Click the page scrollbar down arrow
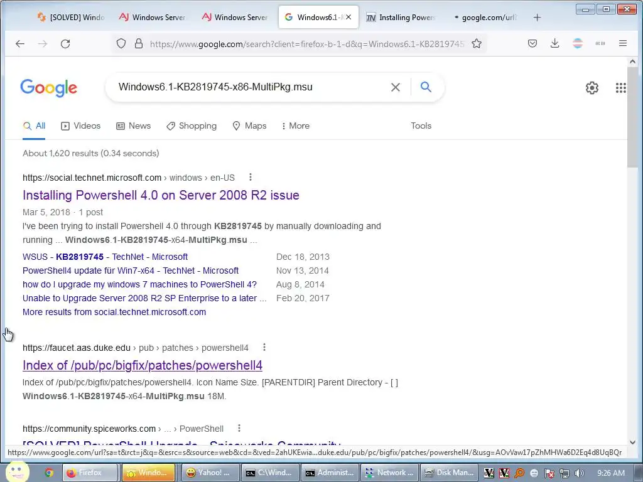The image size is (643, 482). pyautogui.click(x=632, y=442)
